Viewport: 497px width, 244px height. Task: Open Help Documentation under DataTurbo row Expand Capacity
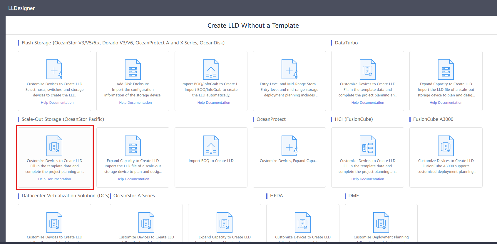tap(446, 103)
